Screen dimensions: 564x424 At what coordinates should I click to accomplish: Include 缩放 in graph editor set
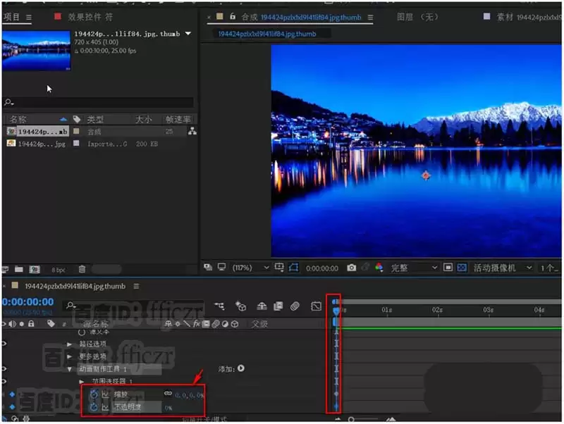pyautogui.click(x=105, y=394)
